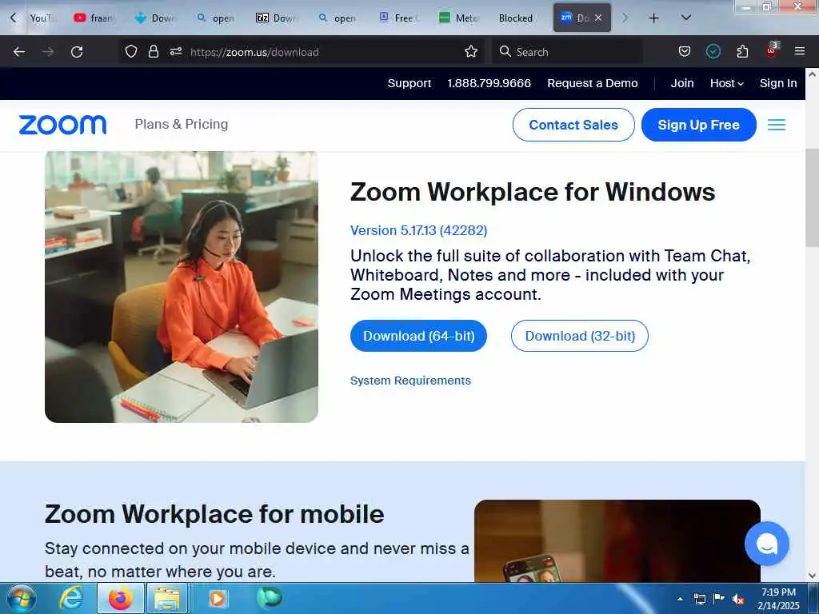
Task: Open media player taskbar icon
Action: pos(218,598)
